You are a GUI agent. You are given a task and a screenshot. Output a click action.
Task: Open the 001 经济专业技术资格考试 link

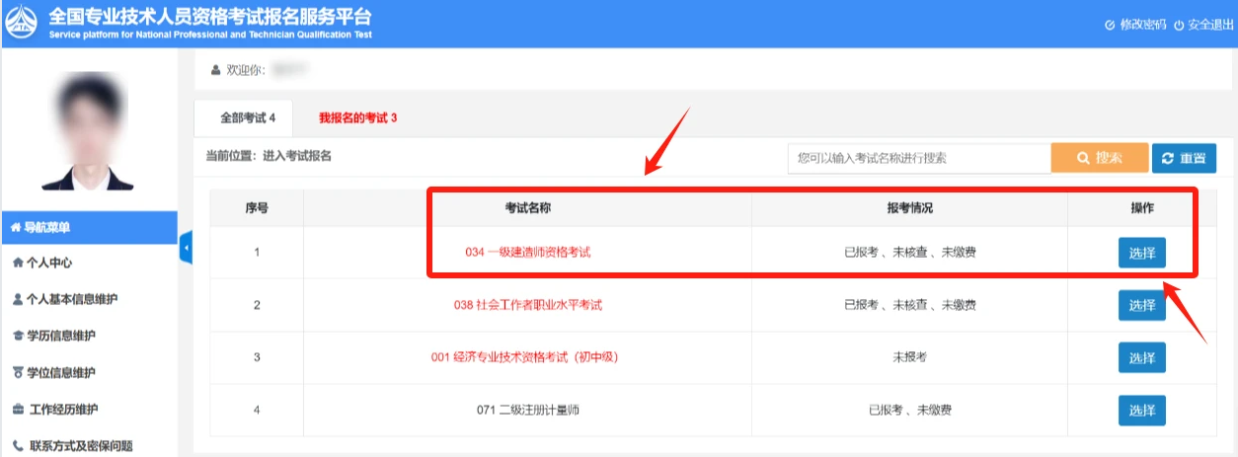(x=531, y=356)
